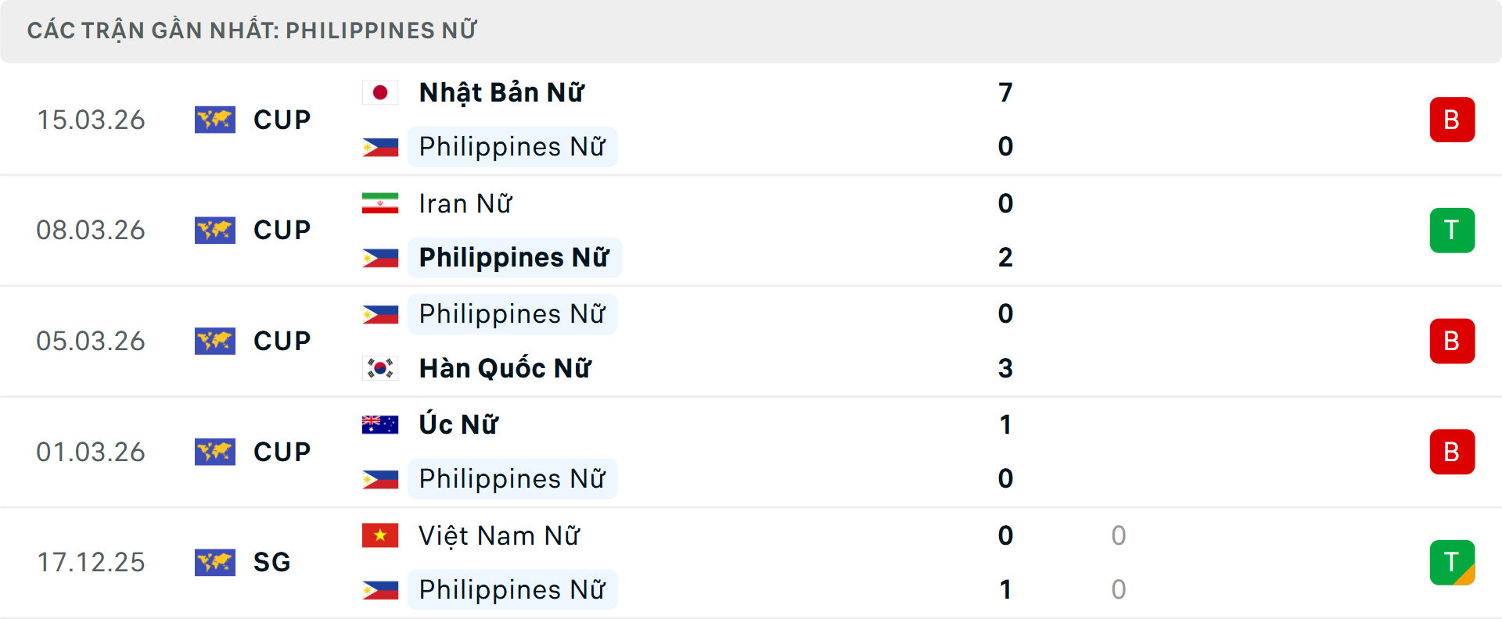Click the red B result for the Australia match
1502x619 pixels.
1452,451
